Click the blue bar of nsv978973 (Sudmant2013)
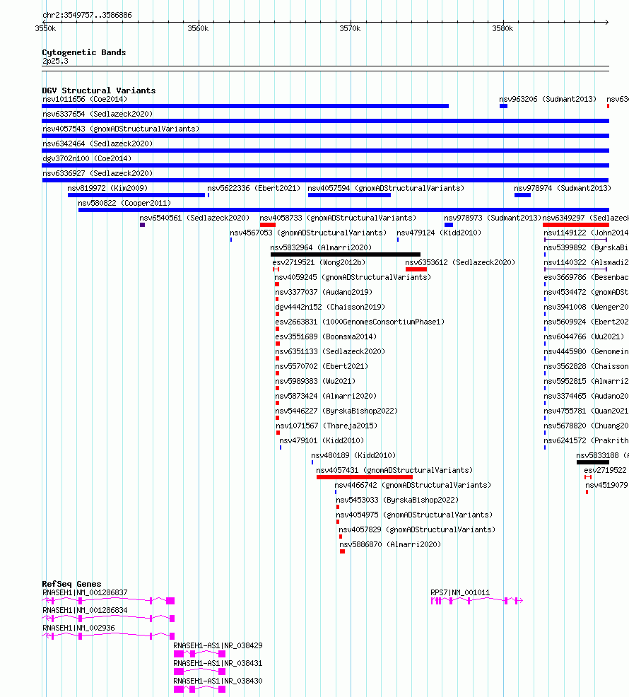The height and width of the screenshot is (697, 629). point(449,225)
